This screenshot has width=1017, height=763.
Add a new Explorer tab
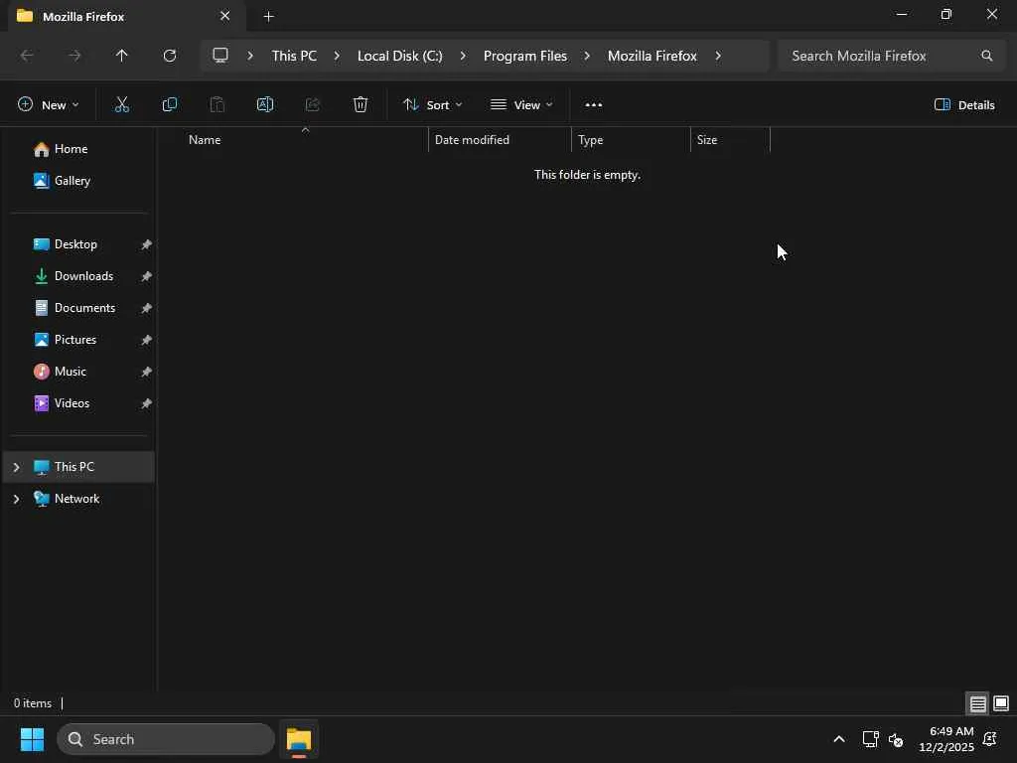tap(268, 16)
